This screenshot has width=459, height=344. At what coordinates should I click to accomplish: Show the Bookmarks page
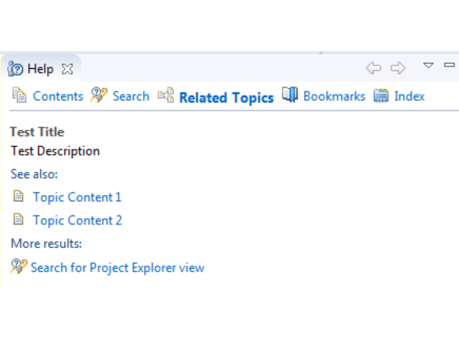334,96
